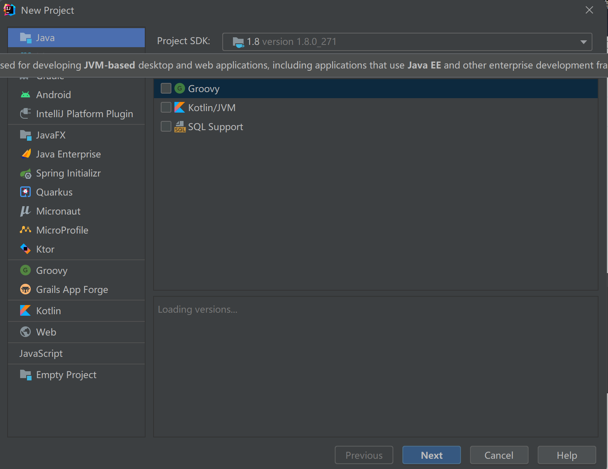Open Help for the New Project wizard
The height and width of the screenshot is (469, 608).
(x=567, y=455)
